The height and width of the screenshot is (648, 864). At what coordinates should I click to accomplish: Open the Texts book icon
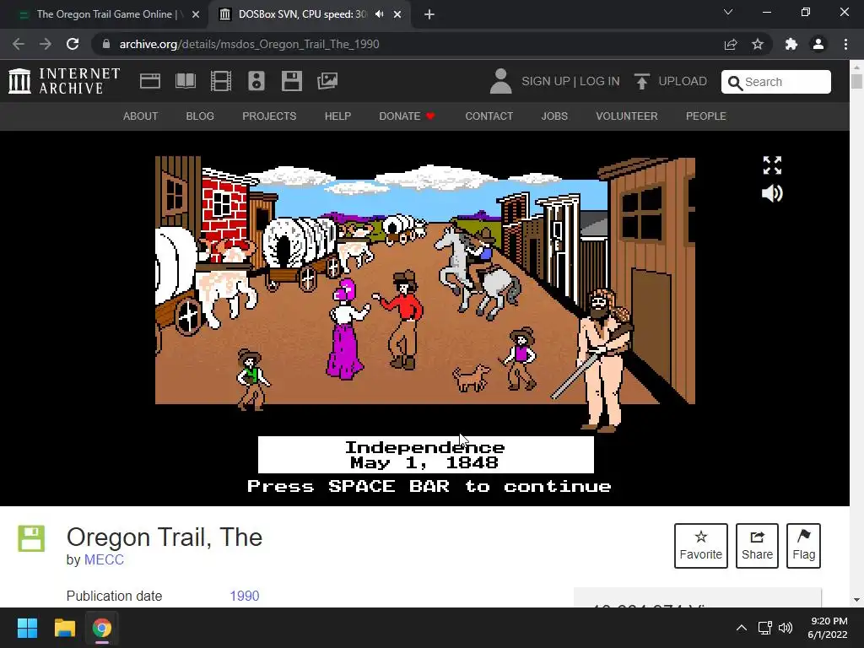[x=185, y=81]
